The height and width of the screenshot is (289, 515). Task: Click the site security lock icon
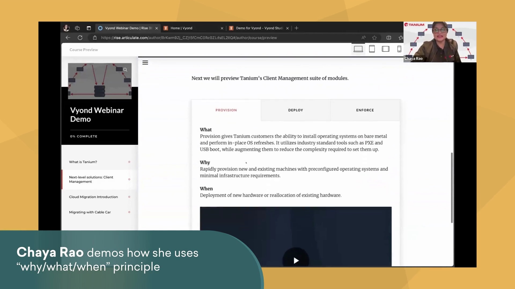pyautogui.click(x=95, y=38)
